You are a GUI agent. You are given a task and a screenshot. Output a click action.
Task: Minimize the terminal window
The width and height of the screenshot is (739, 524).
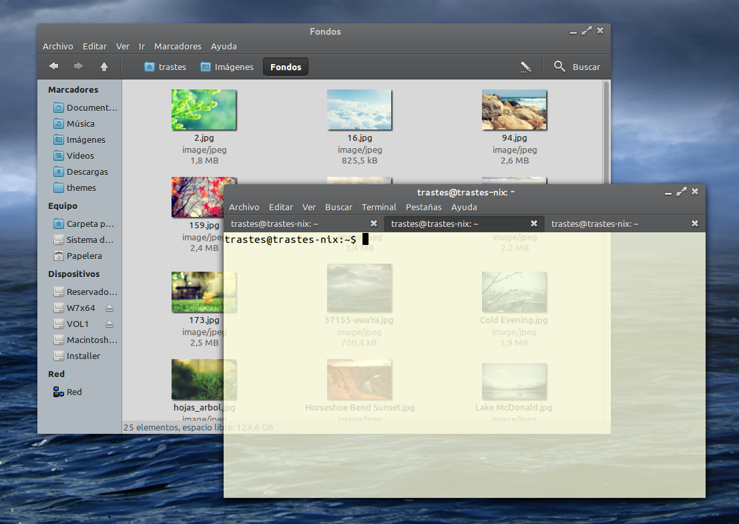click(668, 192)
